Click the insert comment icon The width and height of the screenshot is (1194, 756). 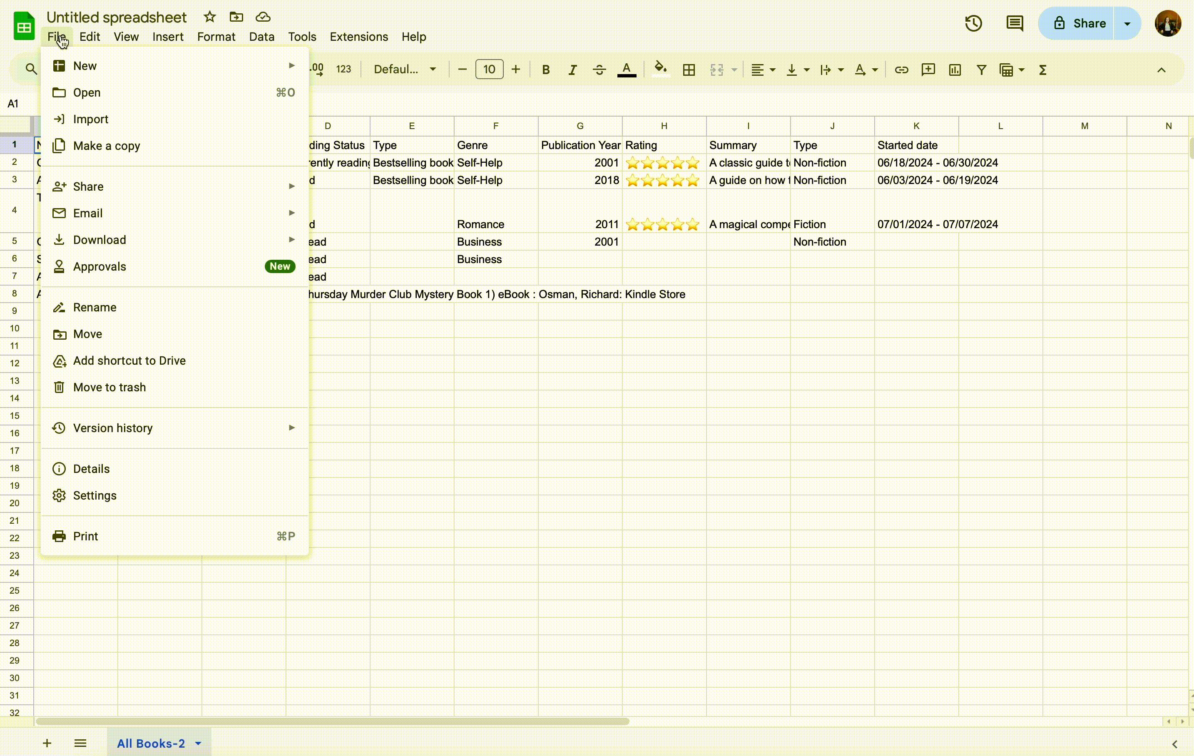coord(928,70)
